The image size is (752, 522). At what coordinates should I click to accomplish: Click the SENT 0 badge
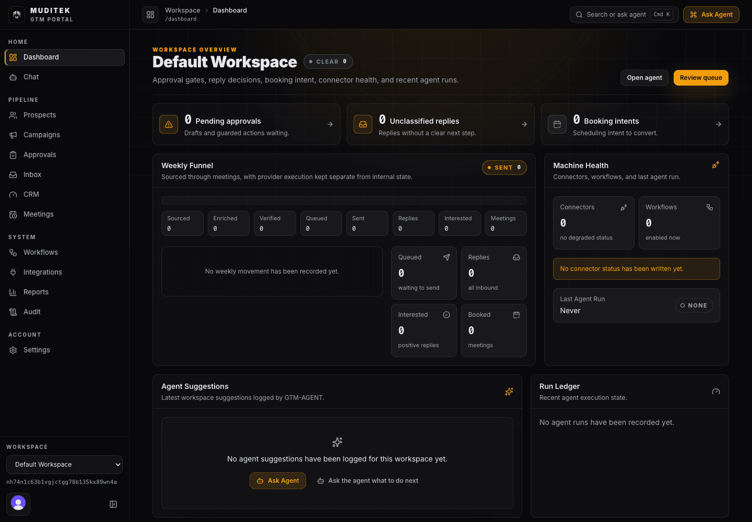pyautogui.click(x=504, y=168)
